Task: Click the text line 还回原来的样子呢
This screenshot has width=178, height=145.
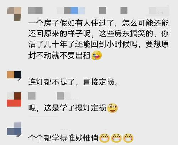Action: pos(60,34)
